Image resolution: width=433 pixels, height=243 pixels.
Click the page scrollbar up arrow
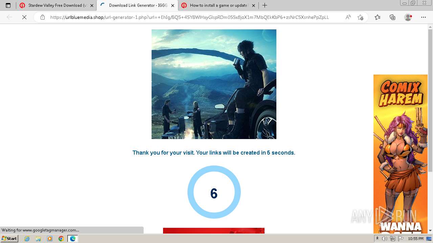click(430, 27)
